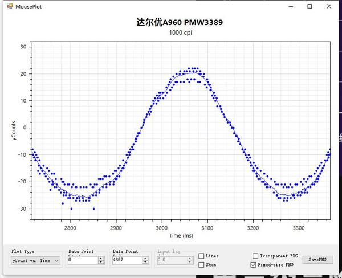The image size is (342, 278).
Task: Click the 1000 cpi subtitle text
Action: tap(181, 32)
